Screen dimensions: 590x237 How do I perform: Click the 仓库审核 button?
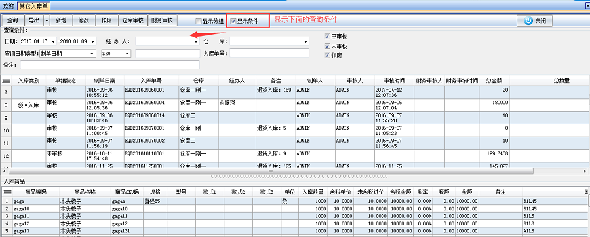pyautogui.click(x=133, y=21)
